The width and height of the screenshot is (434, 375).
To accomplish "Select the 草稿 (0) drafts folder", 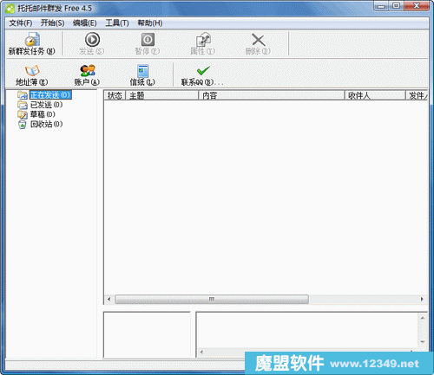I will 43,114.
